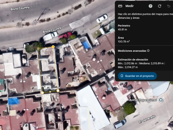
Task: Select the bottom-right polygon vertex handle
Action: coord(58,91)
